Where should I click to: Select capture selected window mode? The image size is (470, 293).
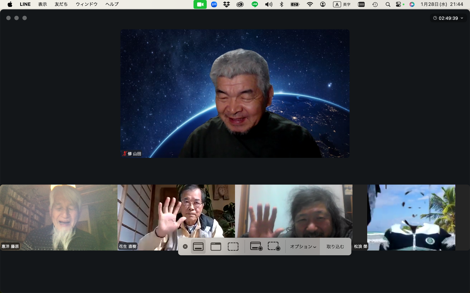coord(216,246)
